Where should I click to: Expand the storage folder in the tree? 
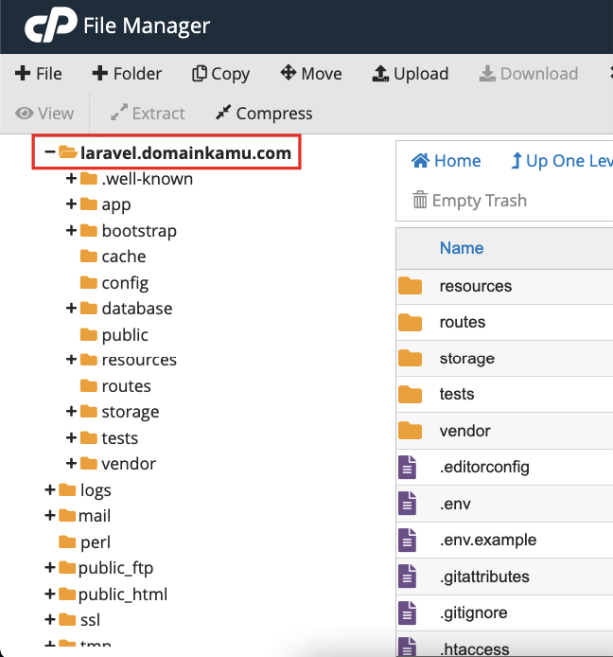pos(71,411)
